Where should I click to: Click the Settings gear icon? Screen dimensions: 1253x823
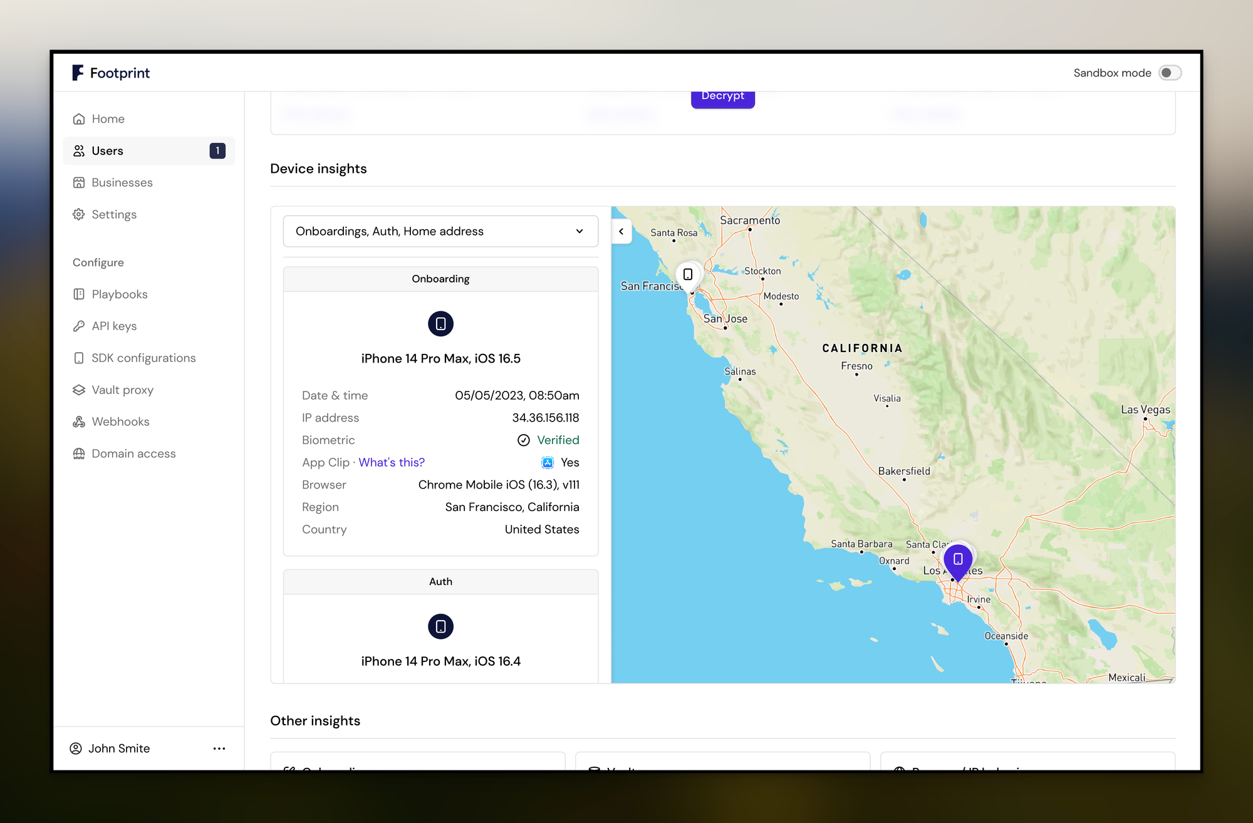(79, 214)
